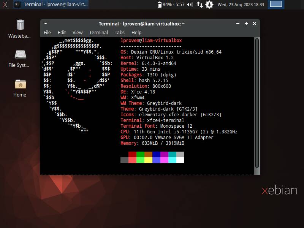Click the white color block in terminal

180,160
